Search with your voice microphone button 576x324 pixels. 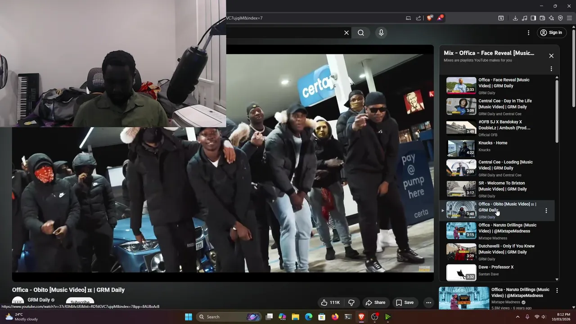pos(381,32)
